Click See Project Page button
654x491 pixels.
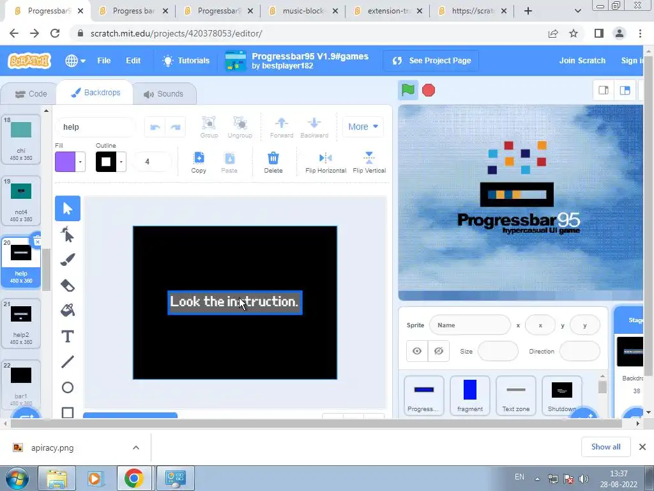tap(431, 61)
